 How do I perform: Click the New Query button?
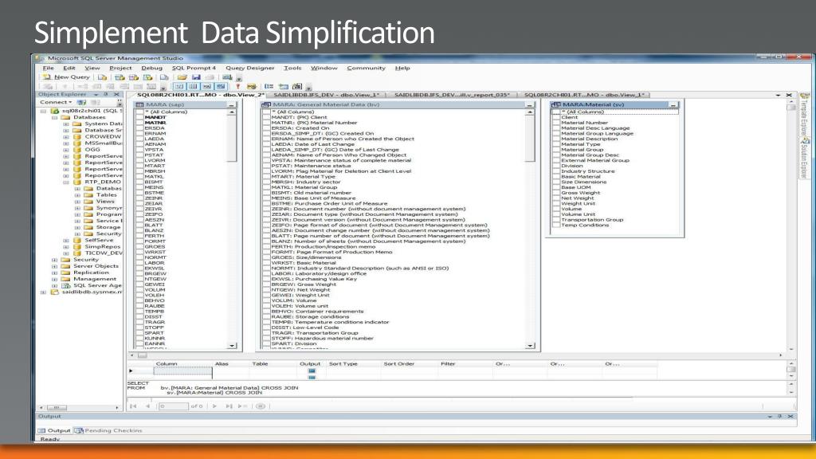point(67,77)
